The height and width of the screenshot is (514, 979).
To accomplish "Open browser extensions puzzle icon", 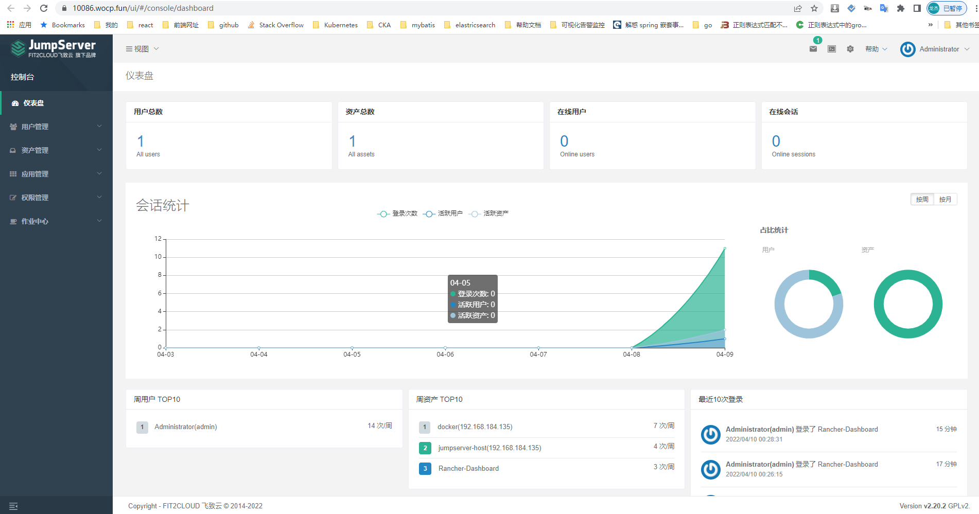I will [x=900, y=8].
